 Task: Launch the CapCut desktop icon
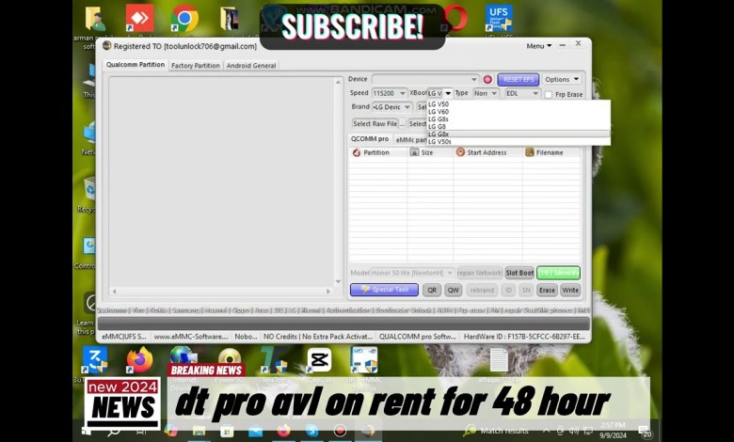click(319, 359)
